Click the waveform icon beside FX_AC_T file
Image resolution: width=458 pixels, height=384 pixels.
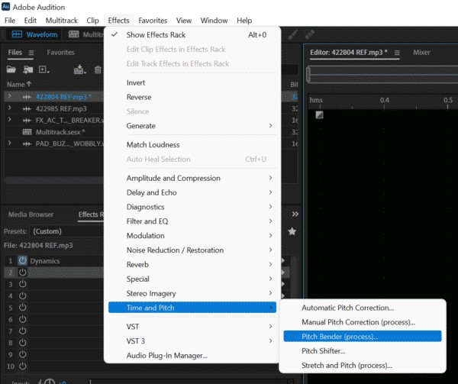[27, 121]
